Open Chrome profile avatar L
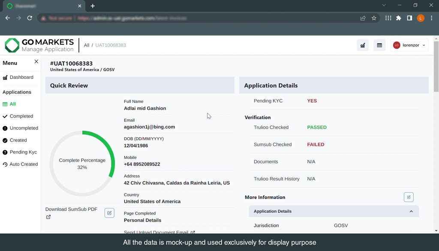This screenshot has height=251, width=439. [x=421, y=18]
